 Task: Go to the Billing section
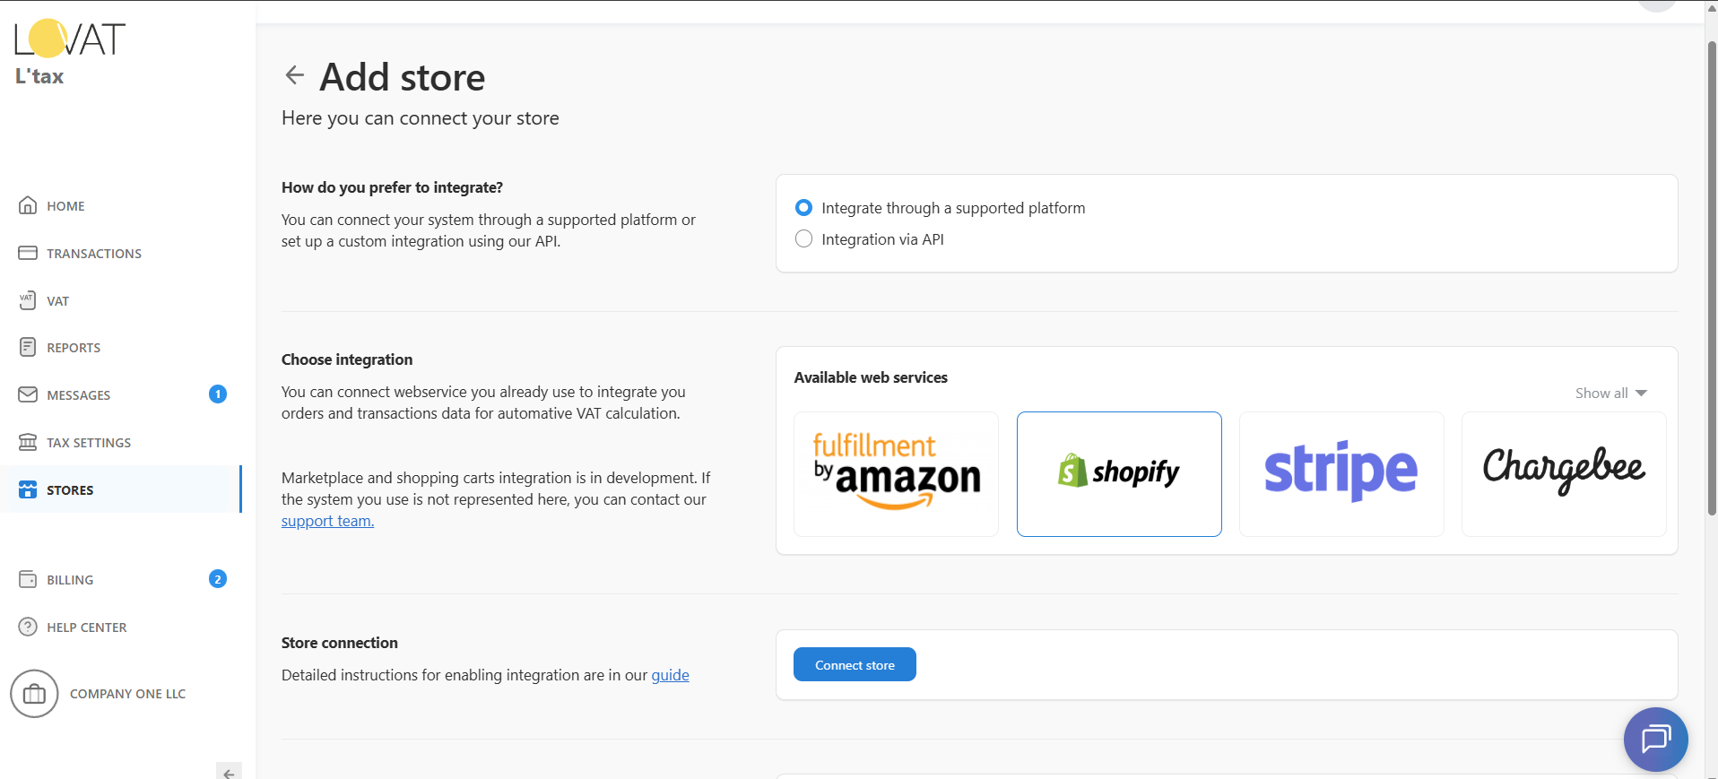point(70,580)
